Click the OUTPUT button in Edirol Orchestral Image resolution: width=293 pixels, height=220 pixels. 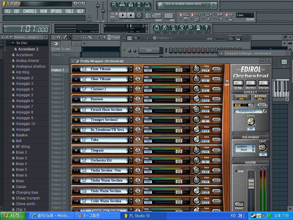click(x=251, y=83)
